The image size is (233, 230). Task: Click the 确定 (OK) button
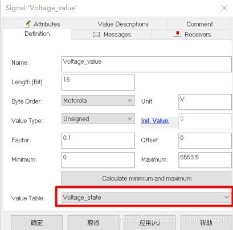tap(36, 223)
